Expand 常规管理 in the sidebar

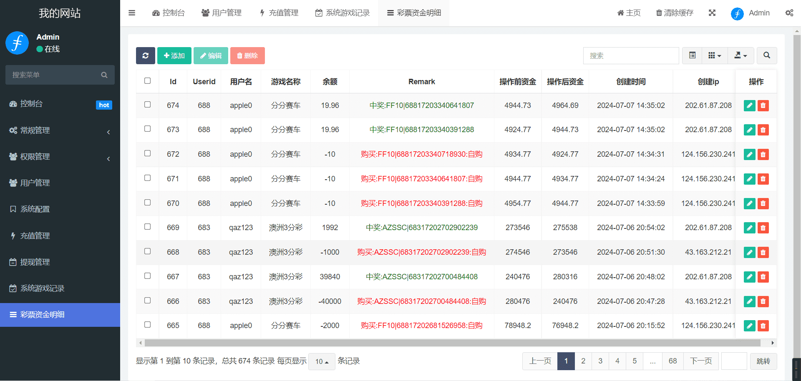60,130
